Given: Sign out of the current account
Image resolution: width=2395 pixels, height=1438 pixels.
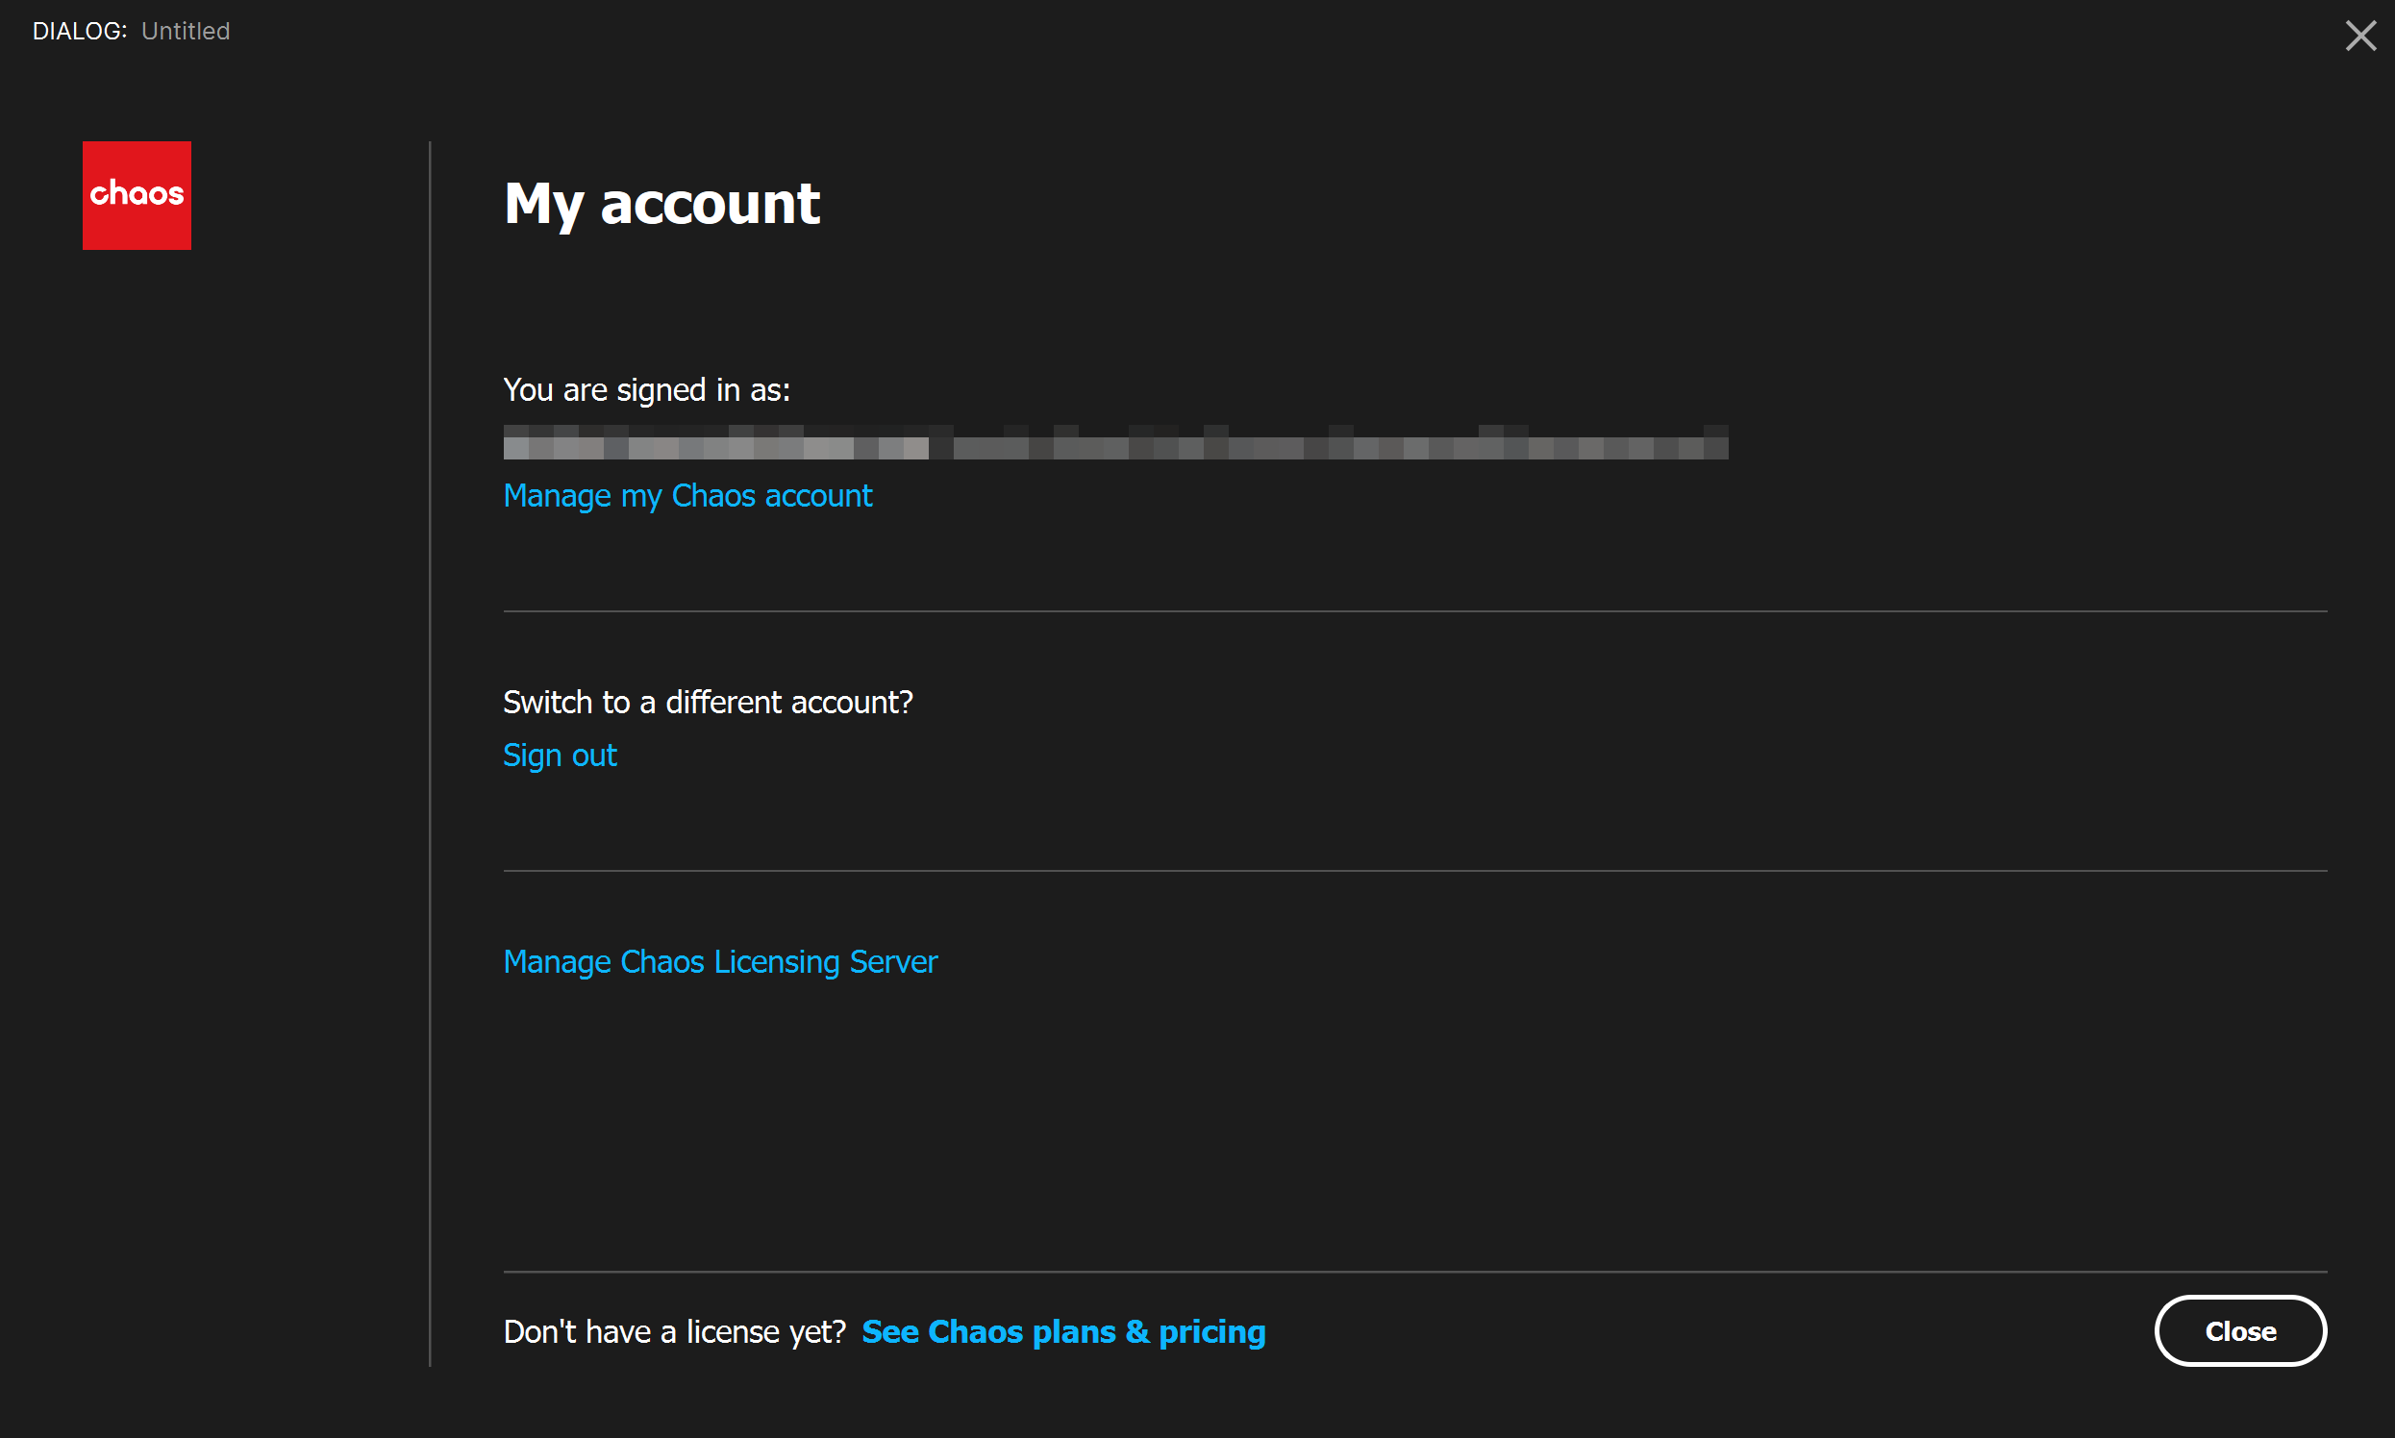Looking at the screenshot, I should (x=560, y=756).
